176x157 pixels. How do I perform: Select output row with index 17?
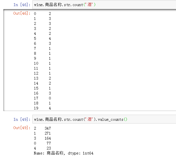point(42,98)
